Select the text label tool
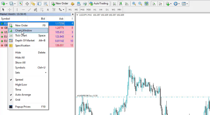The height and width of the screenshot is (115, 210). [x=54, y=10]
